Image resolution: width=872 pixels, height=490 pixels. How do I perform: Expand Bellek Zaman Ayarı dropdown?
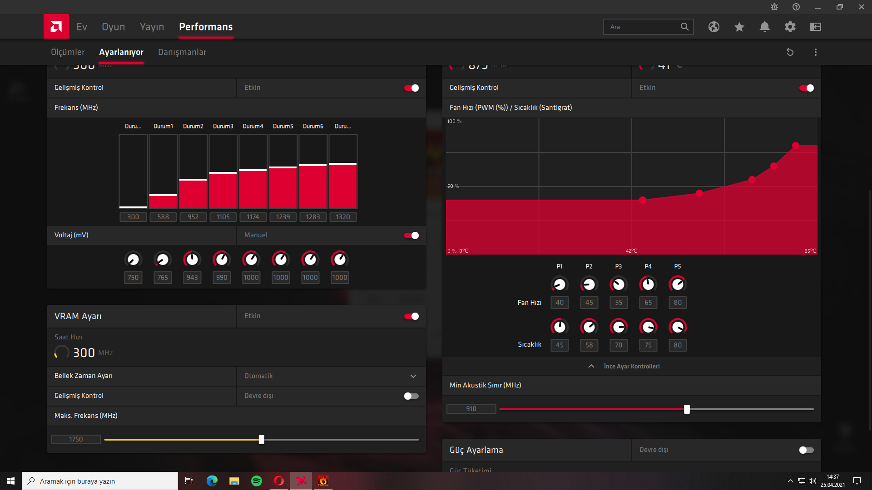click(413, 376)
